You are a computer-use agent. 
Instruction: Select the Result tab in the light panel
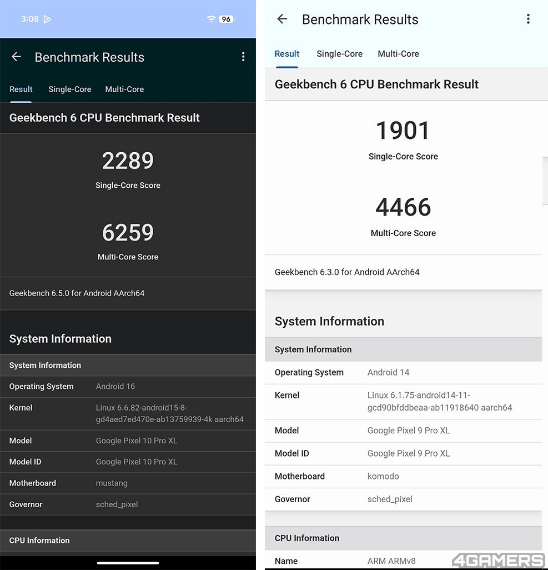(287, 54)
